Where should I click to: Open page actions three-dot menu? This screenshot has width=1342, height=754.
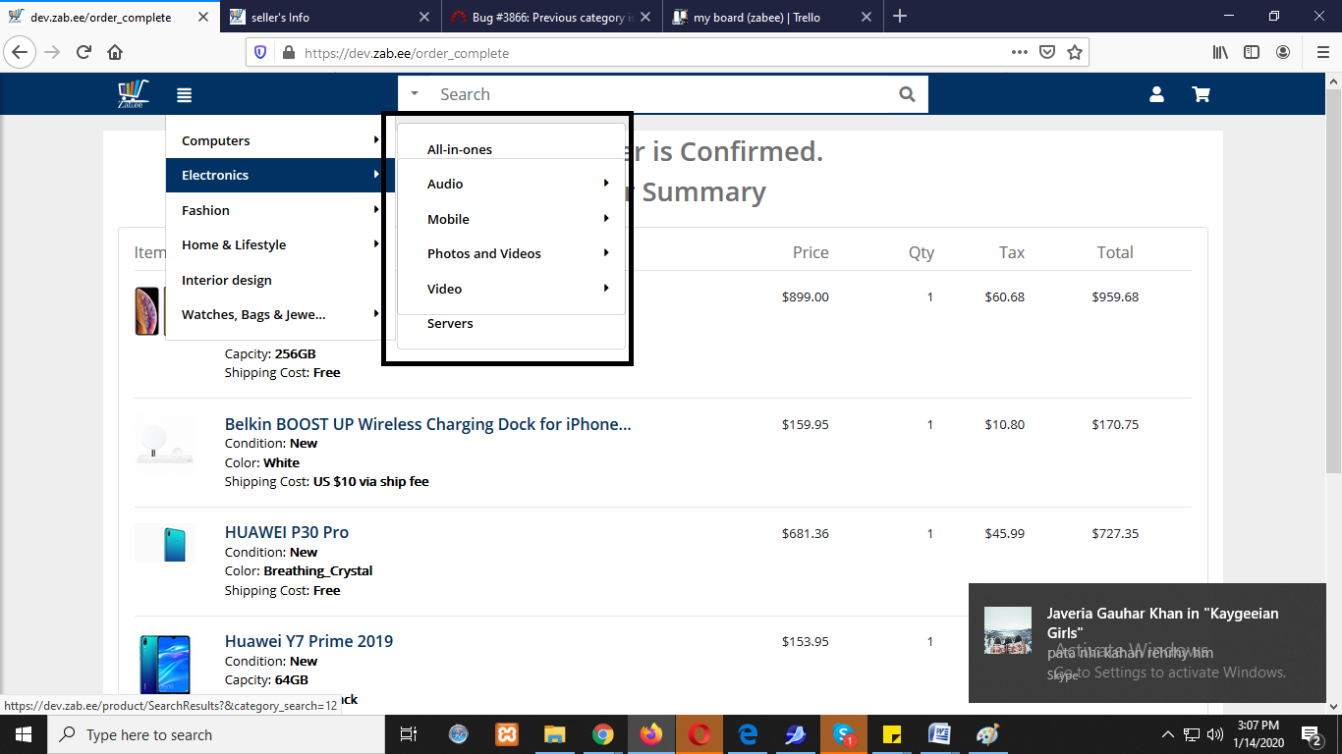click(x=1020, y=52)
